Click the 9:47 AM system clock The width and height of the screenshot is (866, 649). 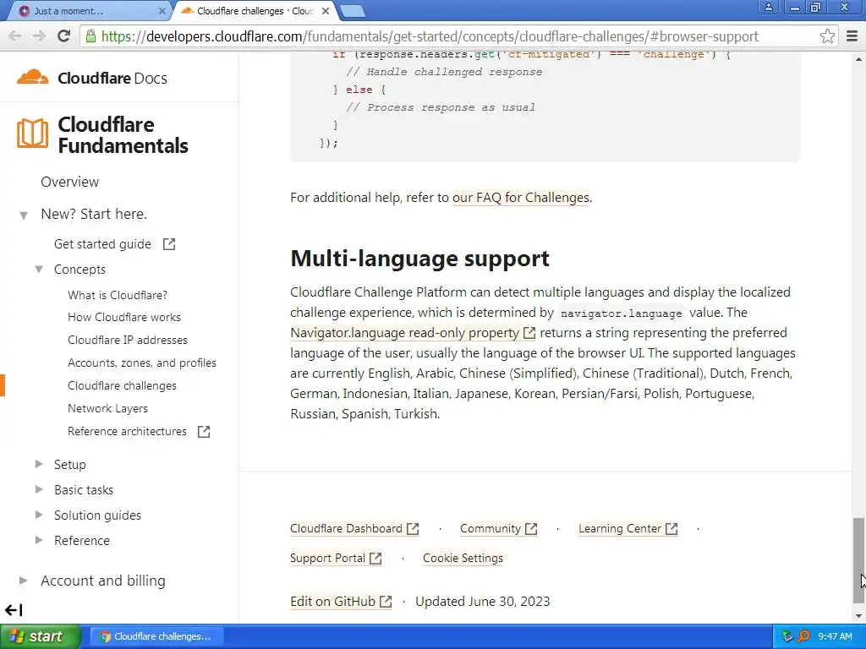click(835, 636)
